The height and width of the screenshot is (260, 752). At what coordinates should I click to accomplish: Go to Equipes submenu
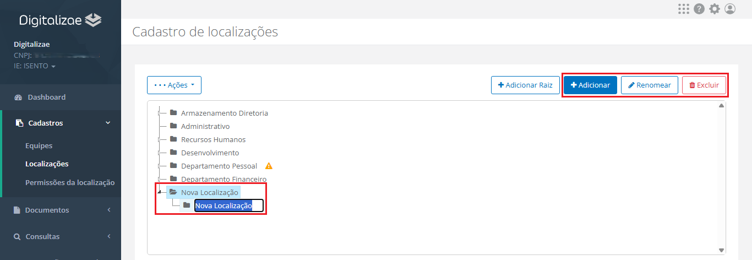pyautogui.click(x=39, y=146)
